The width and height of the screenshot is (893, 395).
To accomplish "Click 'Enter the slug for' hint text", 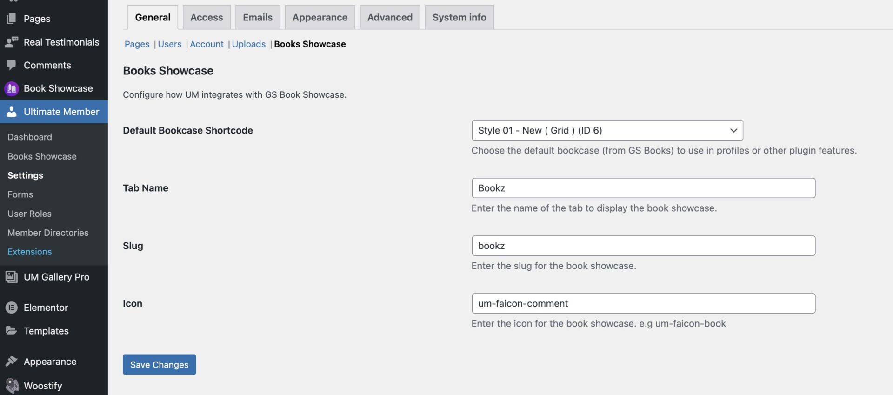I will pos(553,266).
